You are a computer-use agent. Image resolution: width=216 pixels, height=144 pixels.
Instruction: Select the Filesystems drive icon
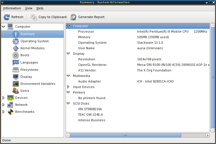[15, 70]
